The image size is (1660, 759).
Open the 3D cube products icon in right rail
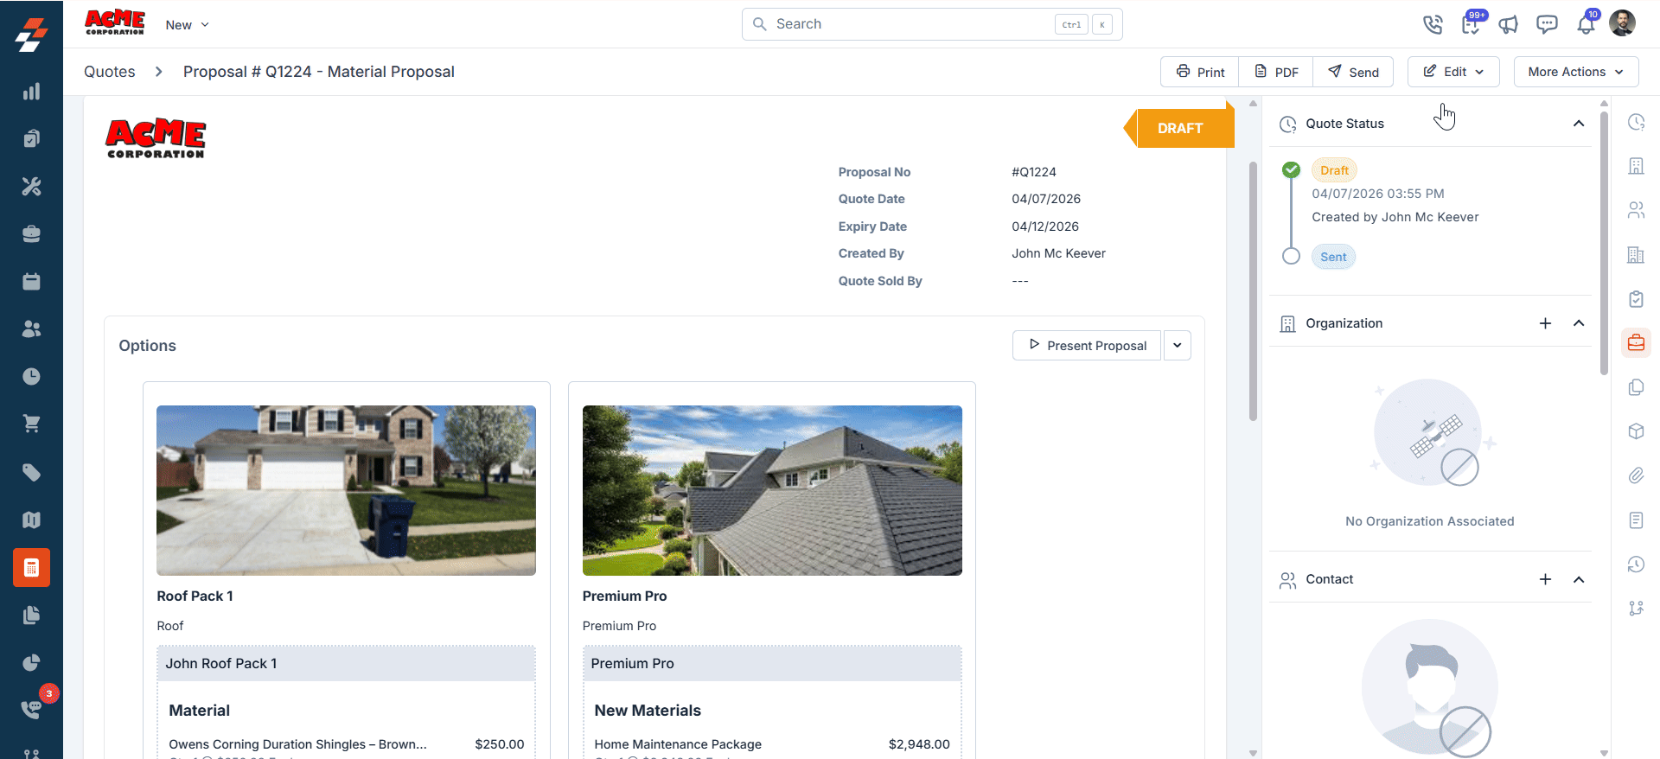1636,431
